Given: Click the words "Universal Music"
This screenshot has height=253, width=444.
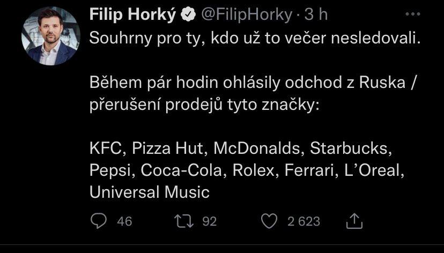Looking at the screenshot, I should 149,192.
